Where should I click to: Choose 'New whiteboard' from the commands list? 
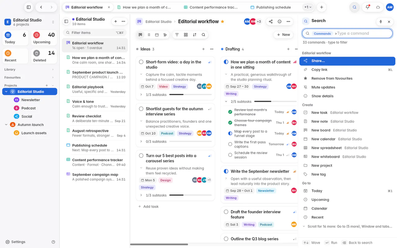point(347,157)
